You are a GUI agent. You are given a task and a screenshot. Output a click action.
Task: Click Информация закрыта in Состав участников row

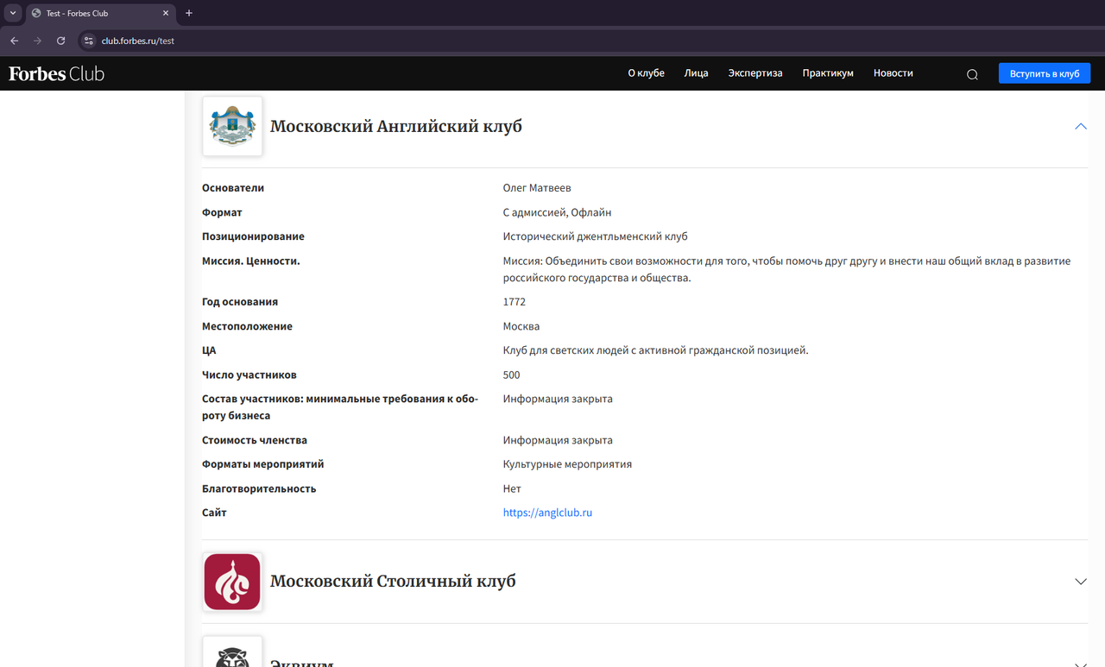click(x=558, y=399)
